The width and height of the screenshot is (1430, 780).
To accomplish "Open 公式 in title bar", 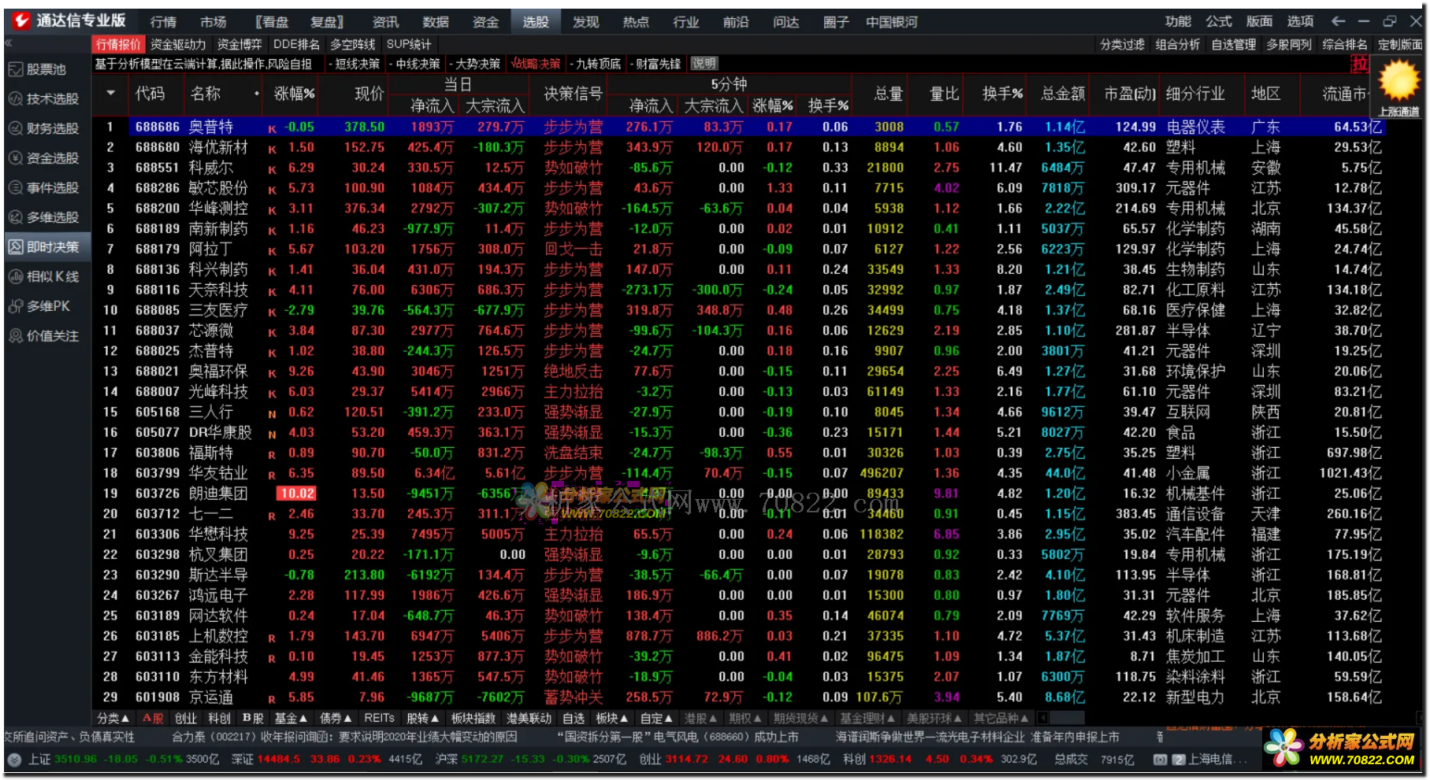I will pos(1218,21).
